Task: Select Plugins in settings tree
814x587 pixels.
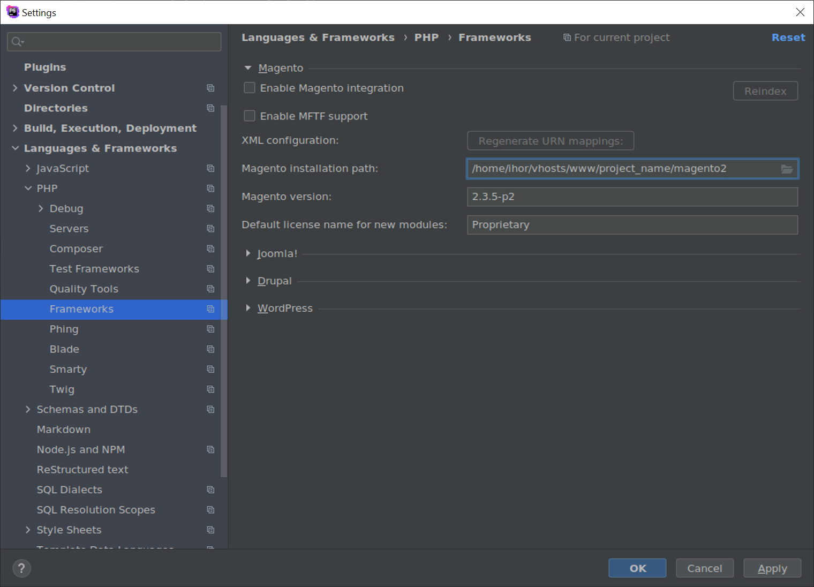Action: click(x=45, y=67)
